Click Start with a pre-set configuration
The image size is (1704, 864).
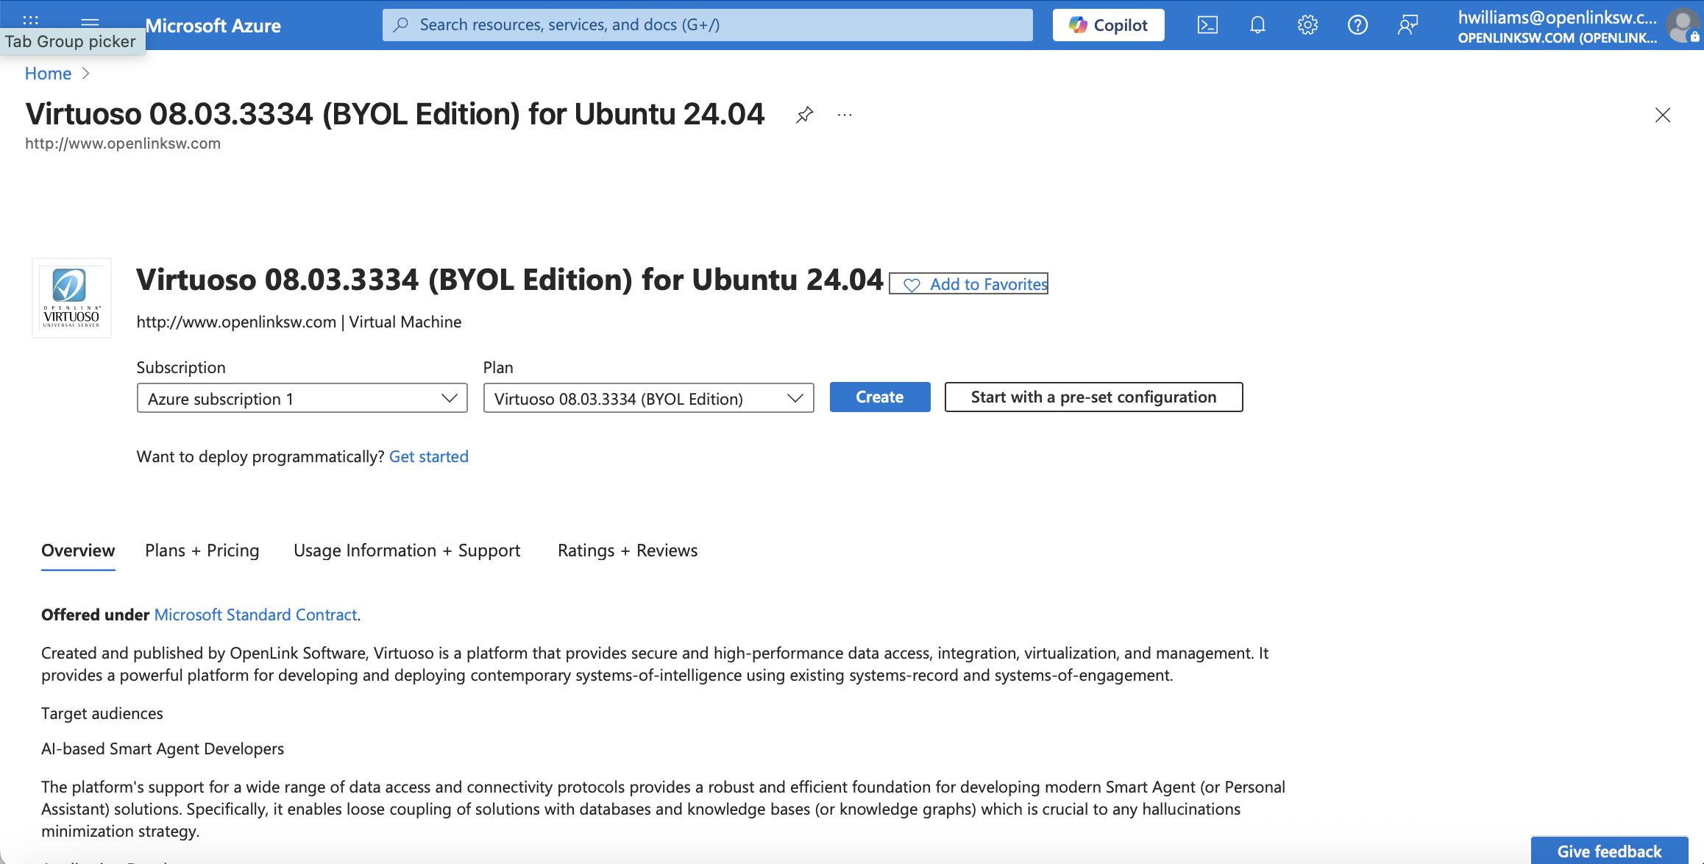point(1093,397)
